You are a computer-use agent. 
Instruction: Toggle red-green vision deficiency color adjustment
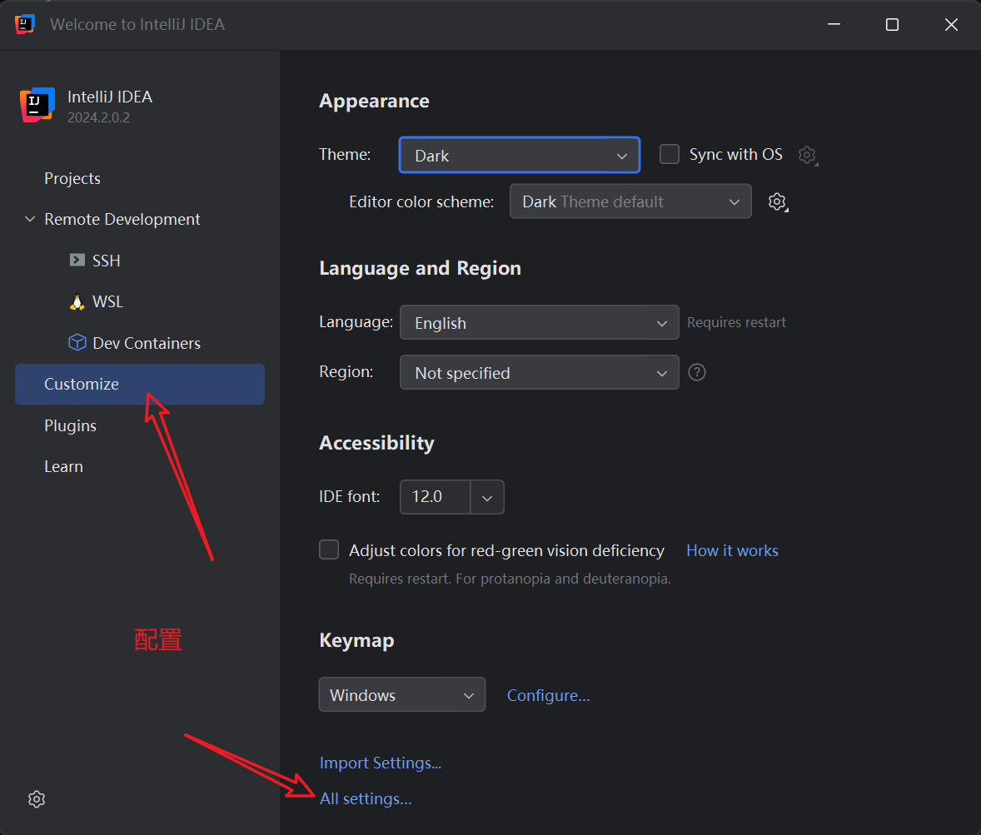(329, 550)
